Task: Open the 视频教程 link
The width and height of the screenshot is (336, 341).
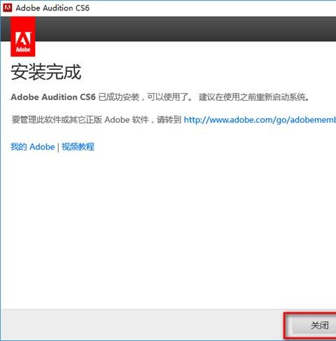Action: point(78,147)
